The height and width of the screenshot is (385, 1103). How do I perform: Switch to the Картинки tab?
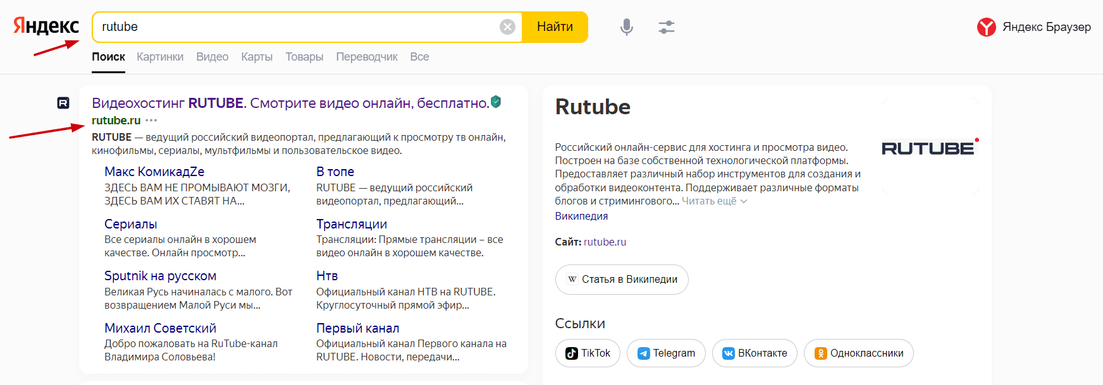pyautogui.click(x=160, y=57)
